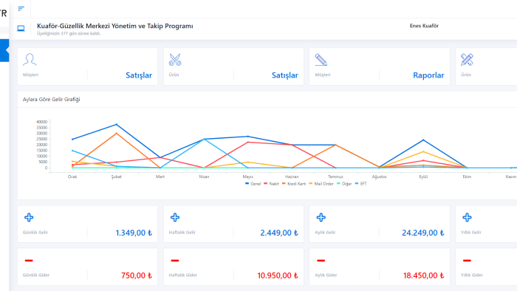Click the customer person icon in first card
The width and height of the screenshot is (517, 291).
[x=30, y=60]
